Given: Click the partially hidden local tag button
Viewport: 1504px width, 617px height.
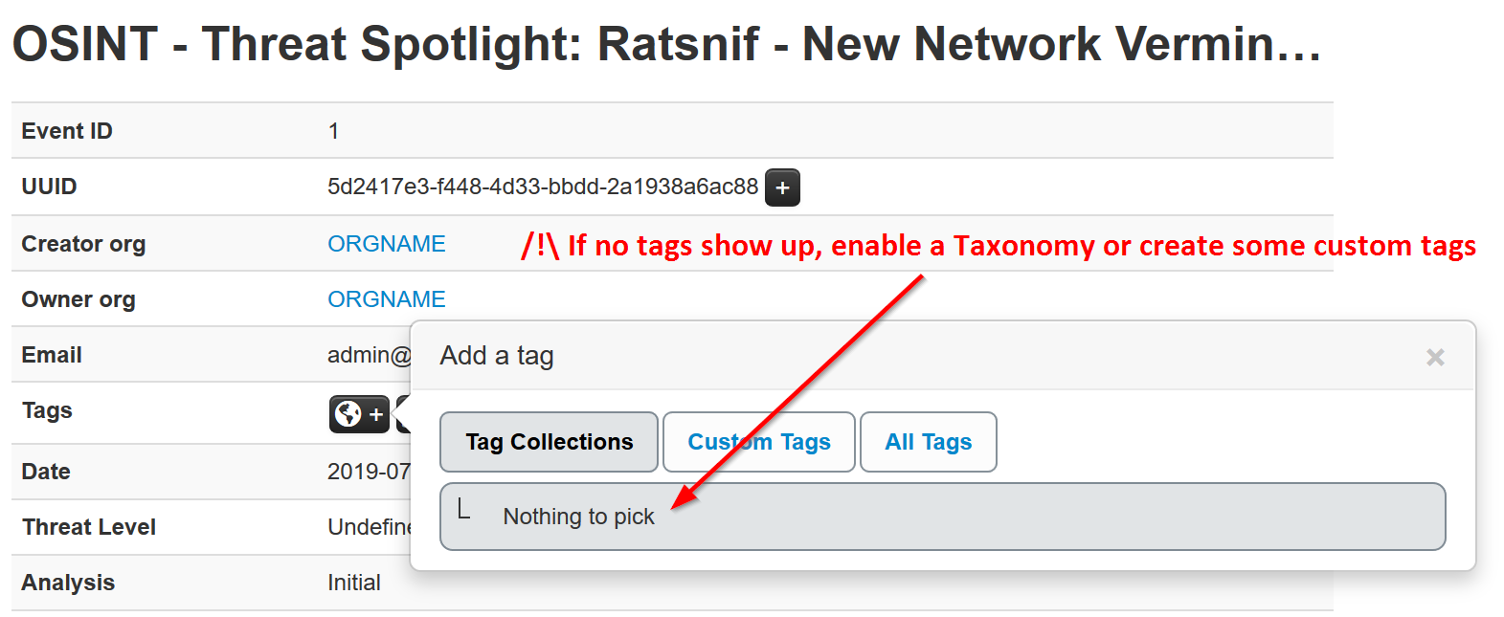Looking at the screenshot, I should (x=403, y=414).
